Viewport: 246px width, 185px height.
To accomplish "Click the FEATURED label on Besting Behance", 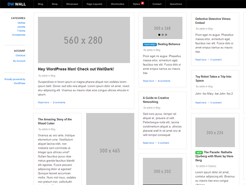I will tap(150, 44).
